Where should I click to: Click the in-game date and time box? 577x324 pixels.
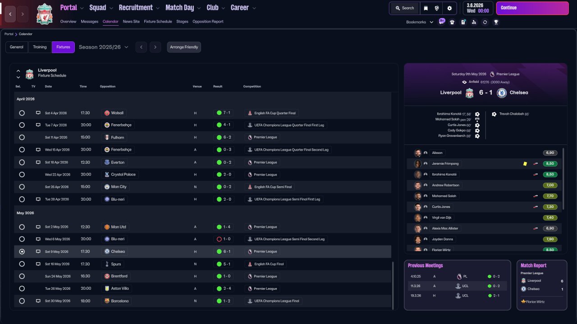[x=478, y=8]
